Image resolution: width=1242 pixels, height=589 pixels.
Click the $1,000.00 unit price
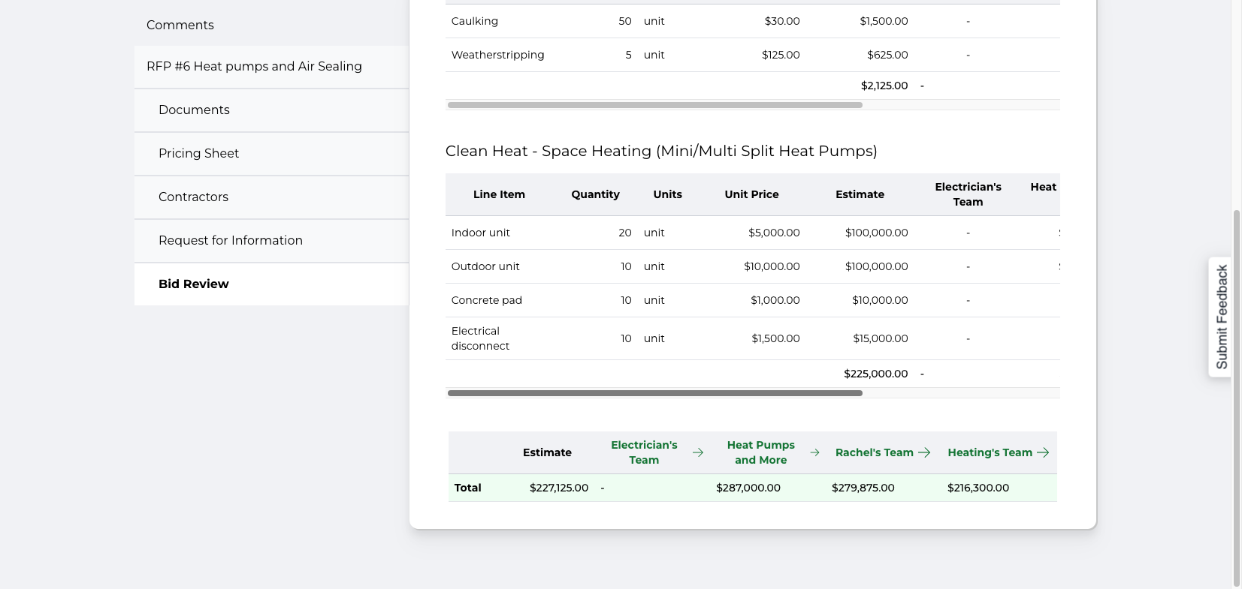775,300
